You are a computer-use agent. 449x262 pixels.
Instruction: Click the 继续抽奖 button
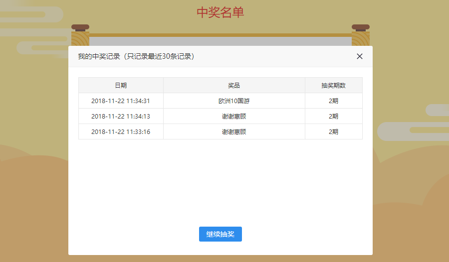(x=220, y=234)
